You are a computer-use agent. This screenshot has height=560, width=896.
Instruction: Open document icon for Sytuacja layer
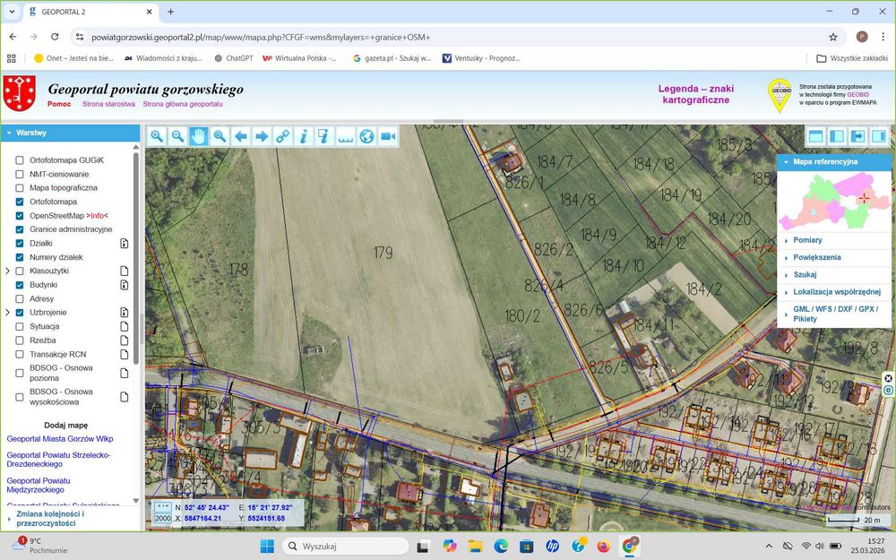pyautogui.click(x=124, y=326)
